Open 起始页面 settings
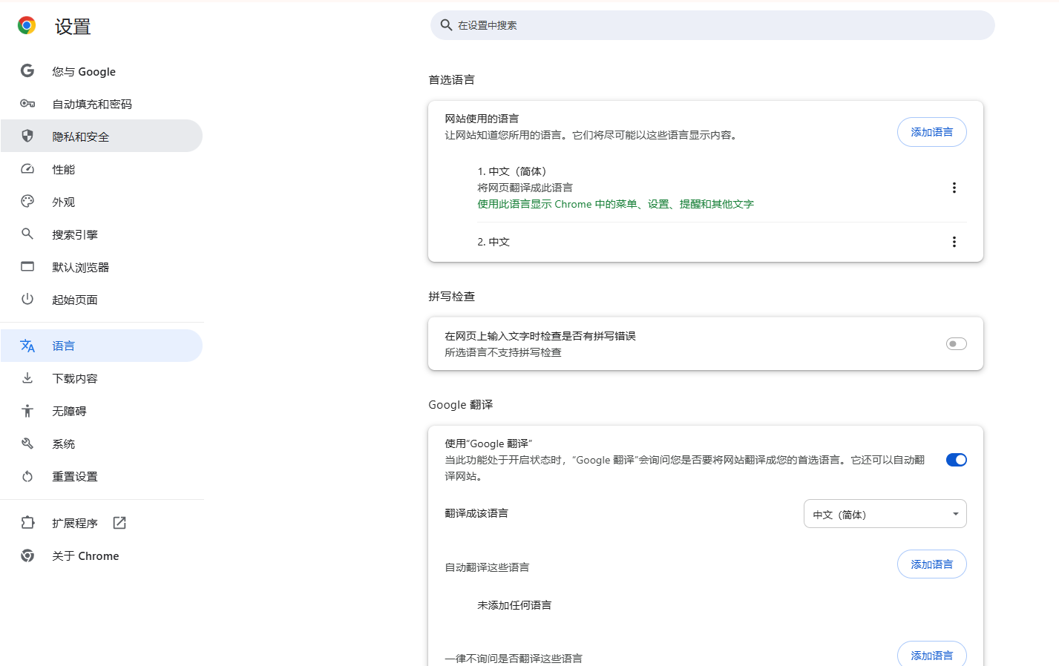 tap(102, 300)
